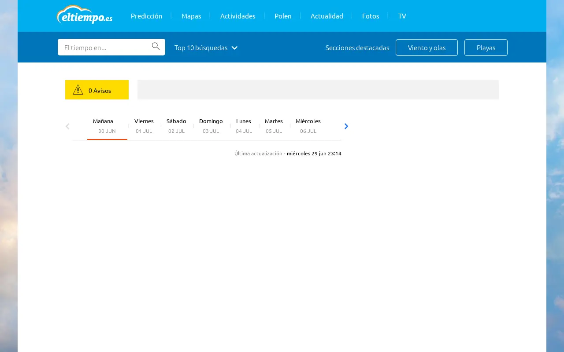Select the Domingo 03 JUL tab
The width and height of the screenshot is (564, 352).
click(x=211, y=126)
